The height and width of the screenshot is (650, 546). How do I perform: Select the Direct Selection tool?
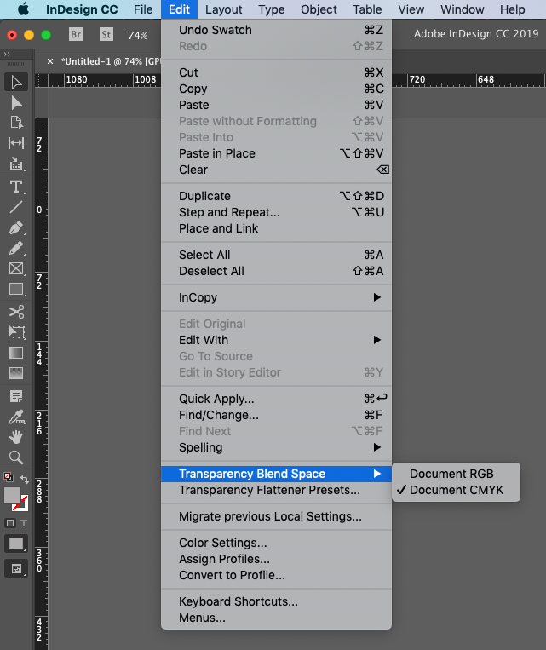coord(16,102)
